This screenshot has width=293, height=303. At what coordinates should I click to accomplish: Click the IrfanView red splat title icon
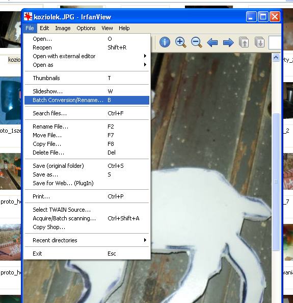click(x=28, y=17)
